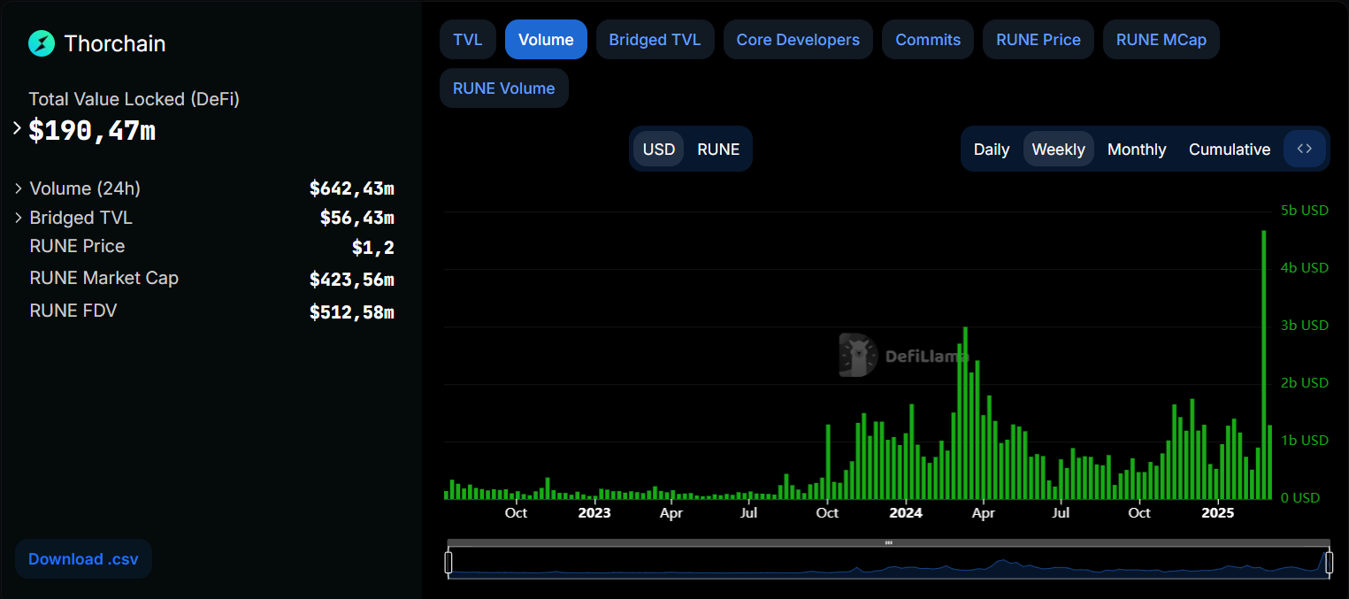
Task: Switch to the Commits tab
Action: click(x=928, y=40)
